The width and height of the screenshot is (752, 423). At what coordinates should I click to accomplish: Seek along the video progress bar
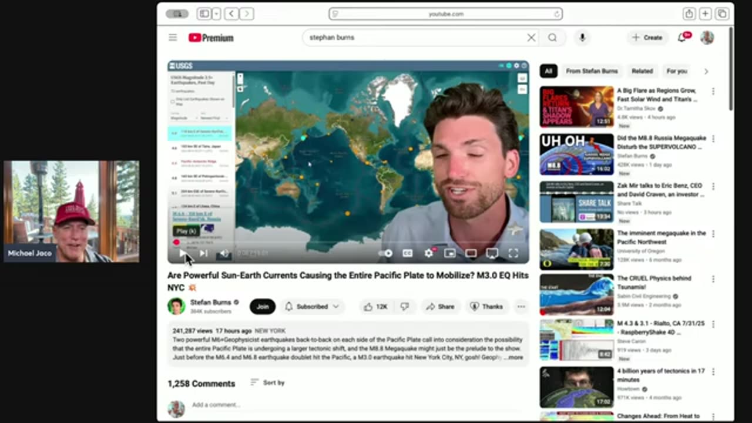[x=348, y=242]
